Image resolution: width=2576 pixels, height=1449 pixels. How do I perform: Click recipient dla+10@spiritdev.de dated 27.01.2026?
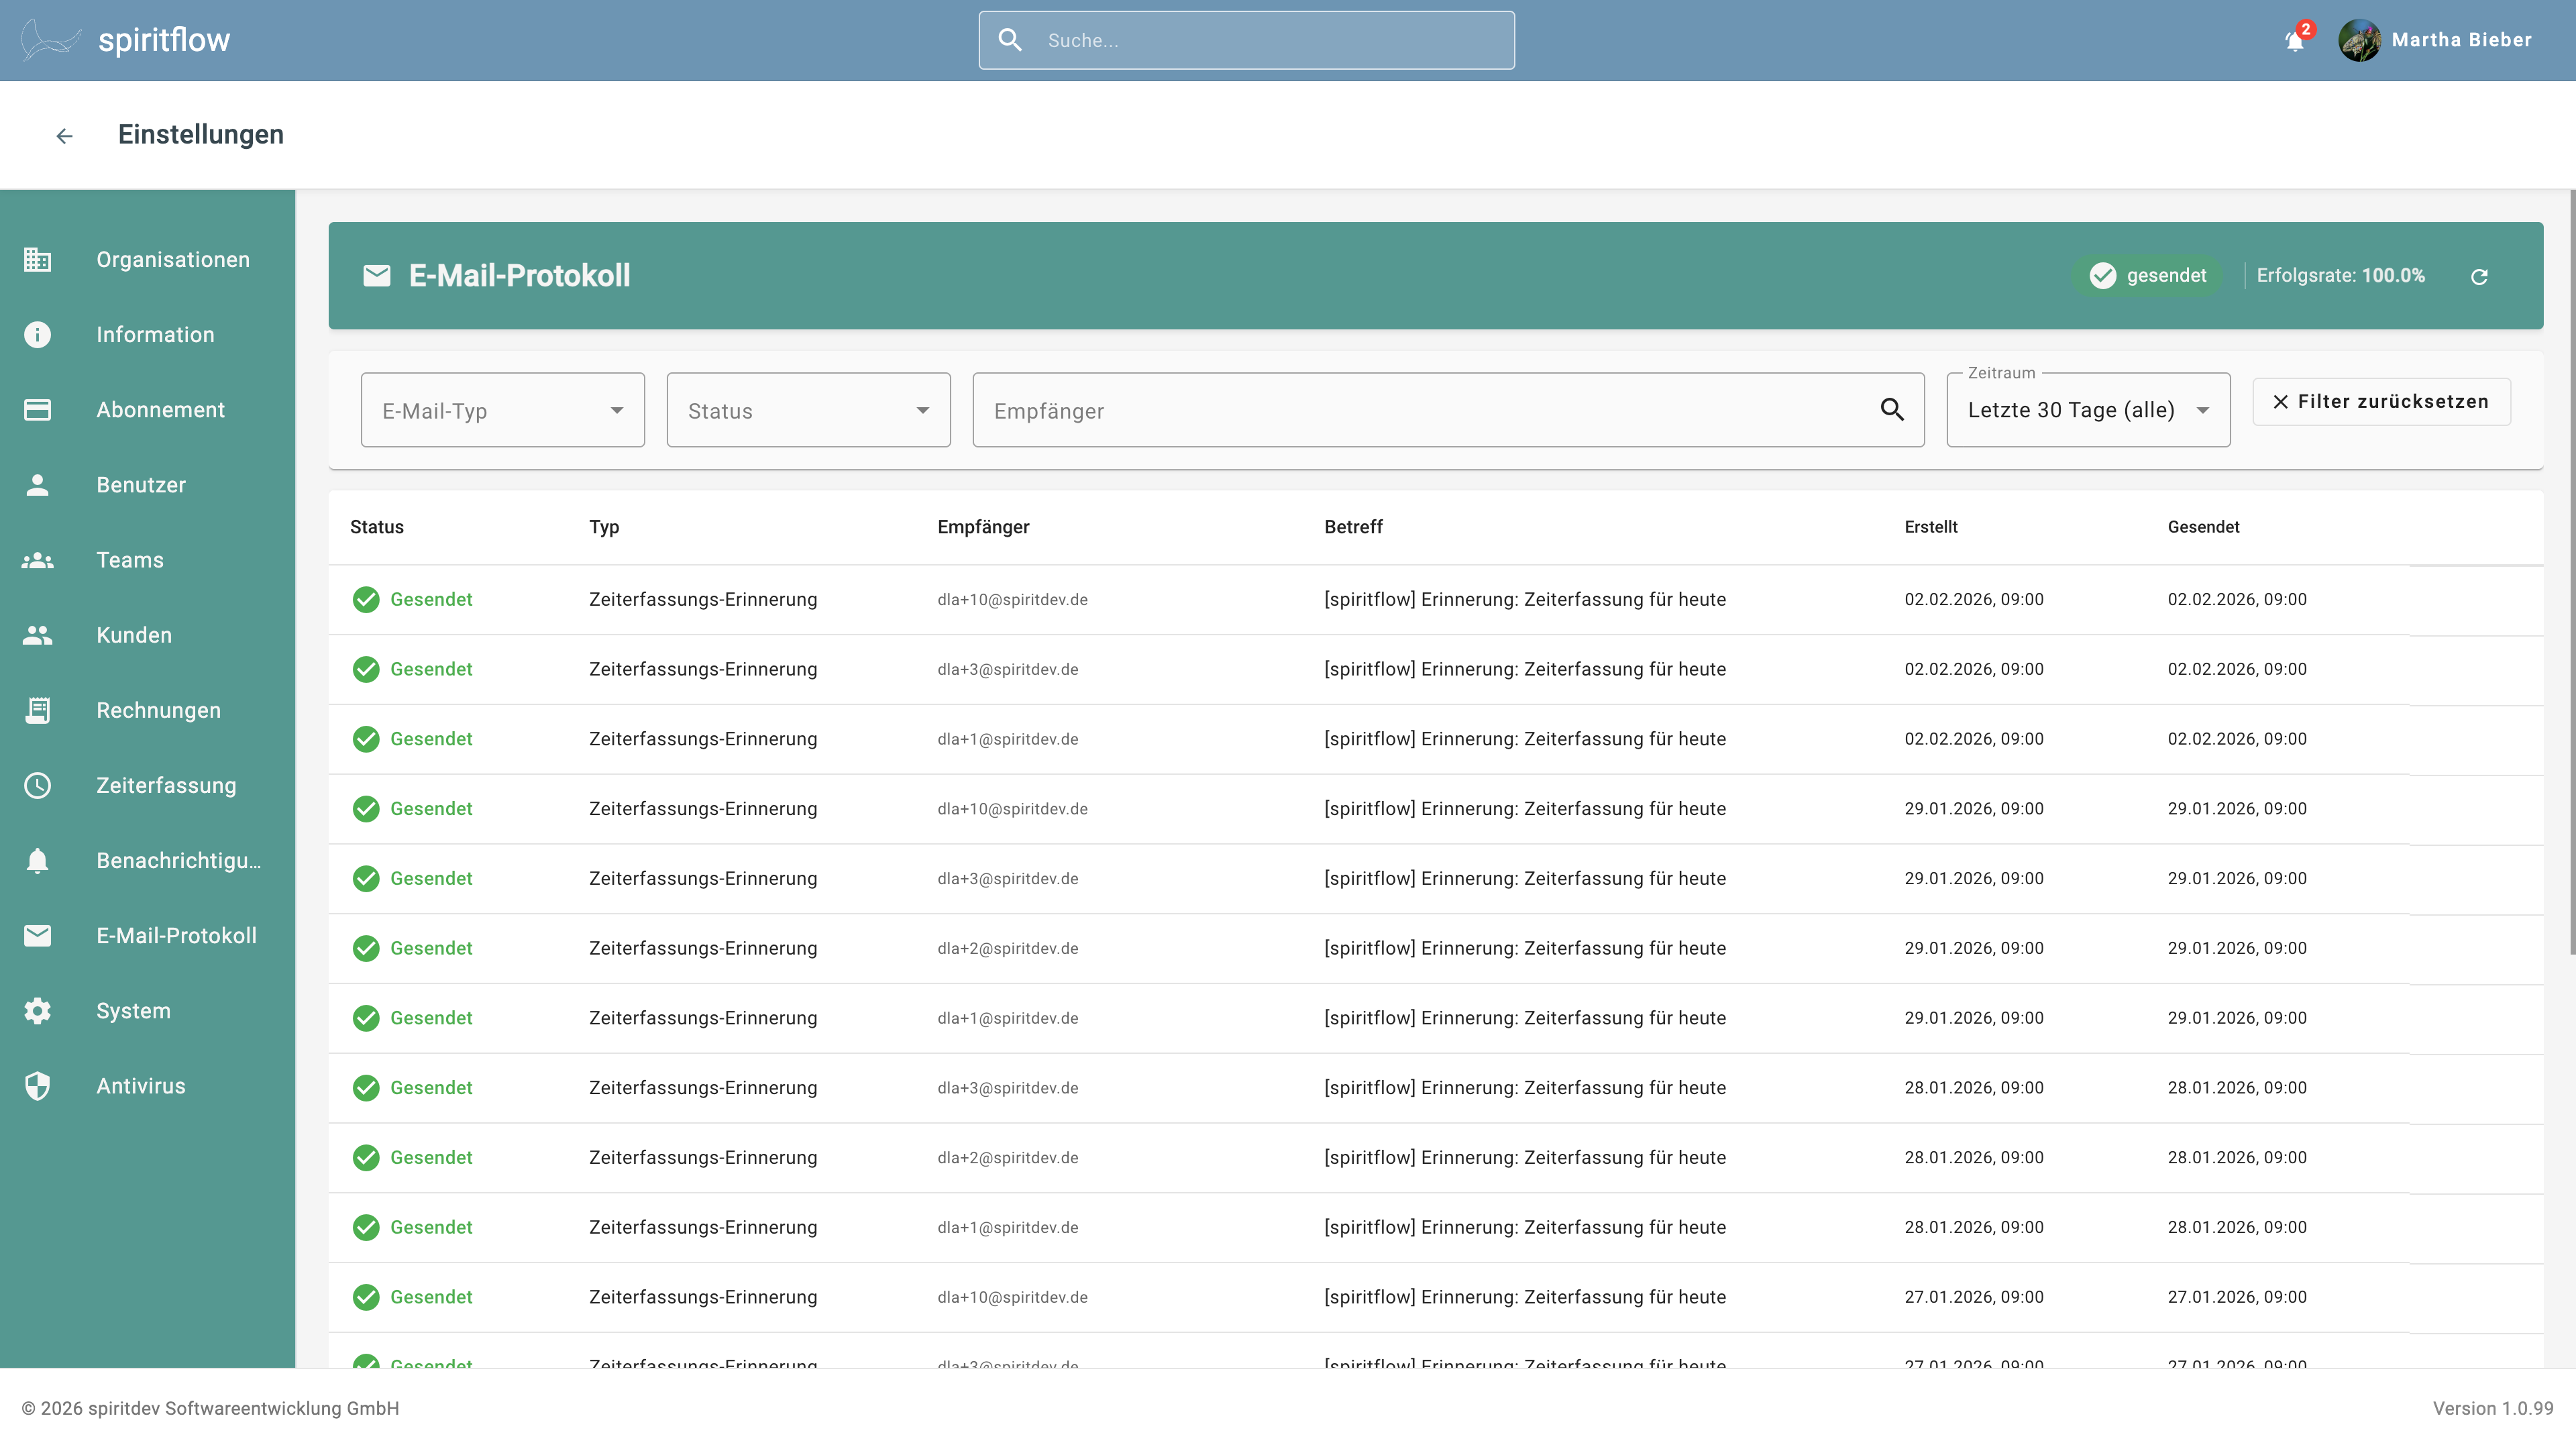(1012, 1297)
